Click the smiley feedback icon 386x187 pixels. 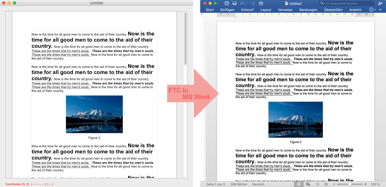tap(371, 10)
